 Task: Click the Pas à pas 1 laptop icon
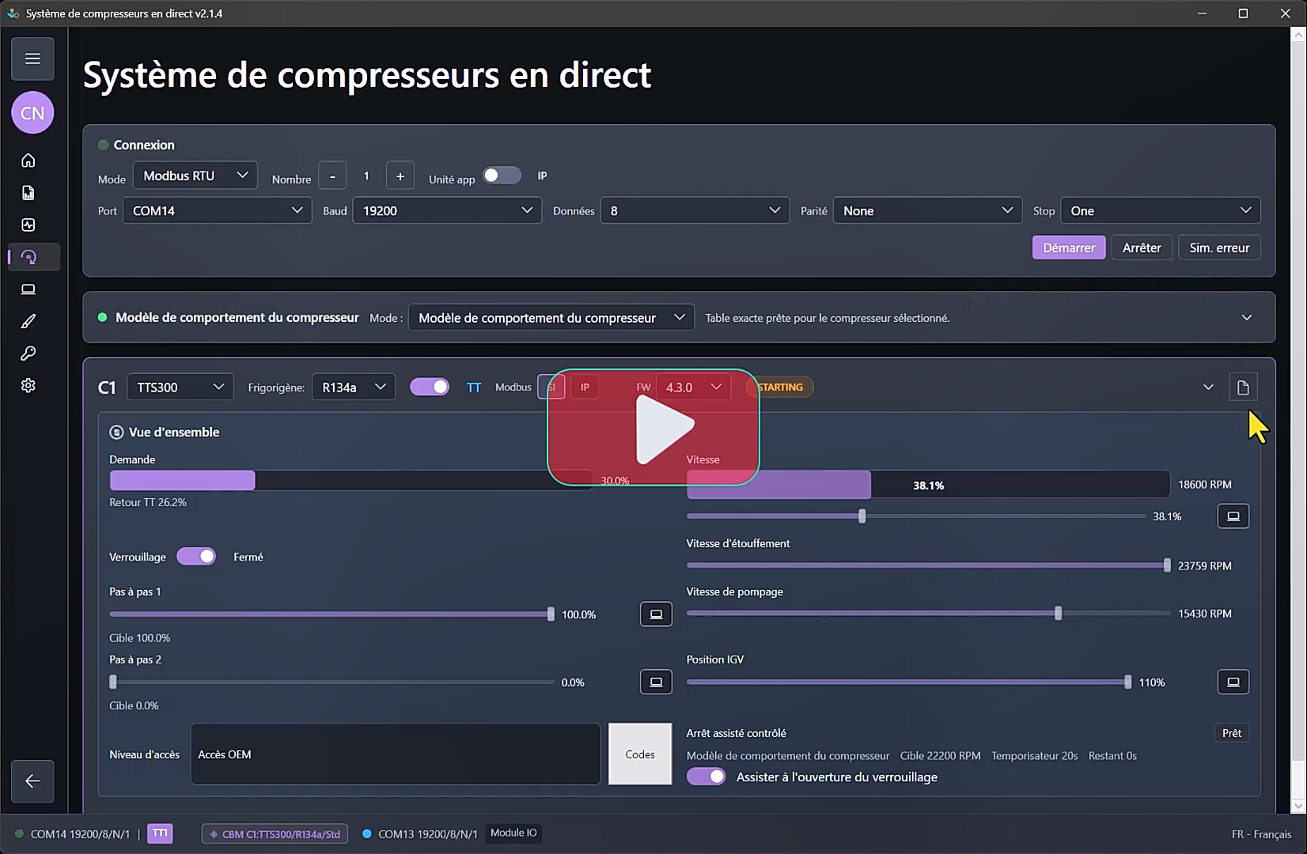coord(656,614)
